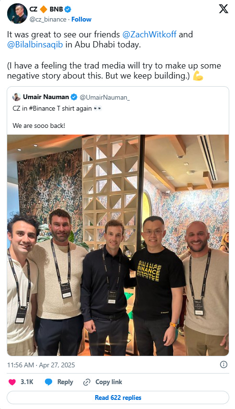
Task: Open the @cz_binance handle
Action: (x=48, y=19)
